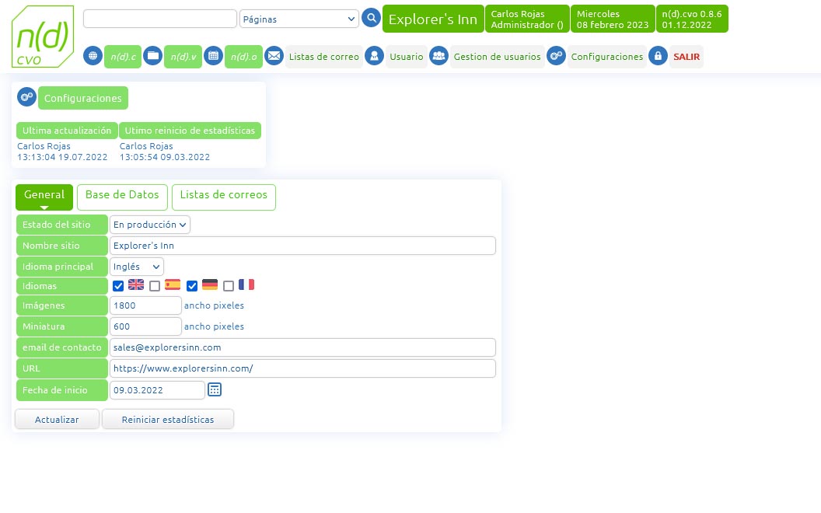Click the British flag icon
Viewport: 821px width, 513px height.
[x=136, y=284]
